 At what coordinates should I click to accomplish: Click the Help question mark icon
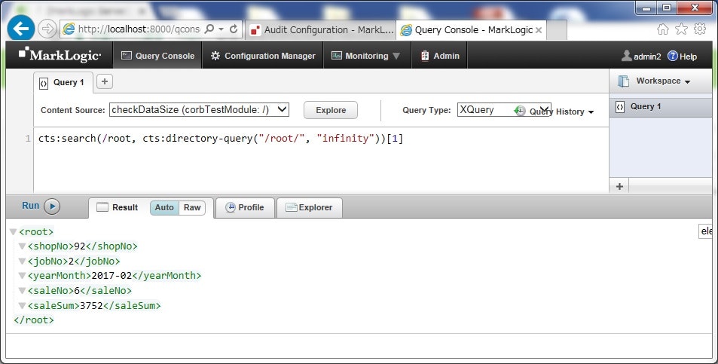[672, 56]
